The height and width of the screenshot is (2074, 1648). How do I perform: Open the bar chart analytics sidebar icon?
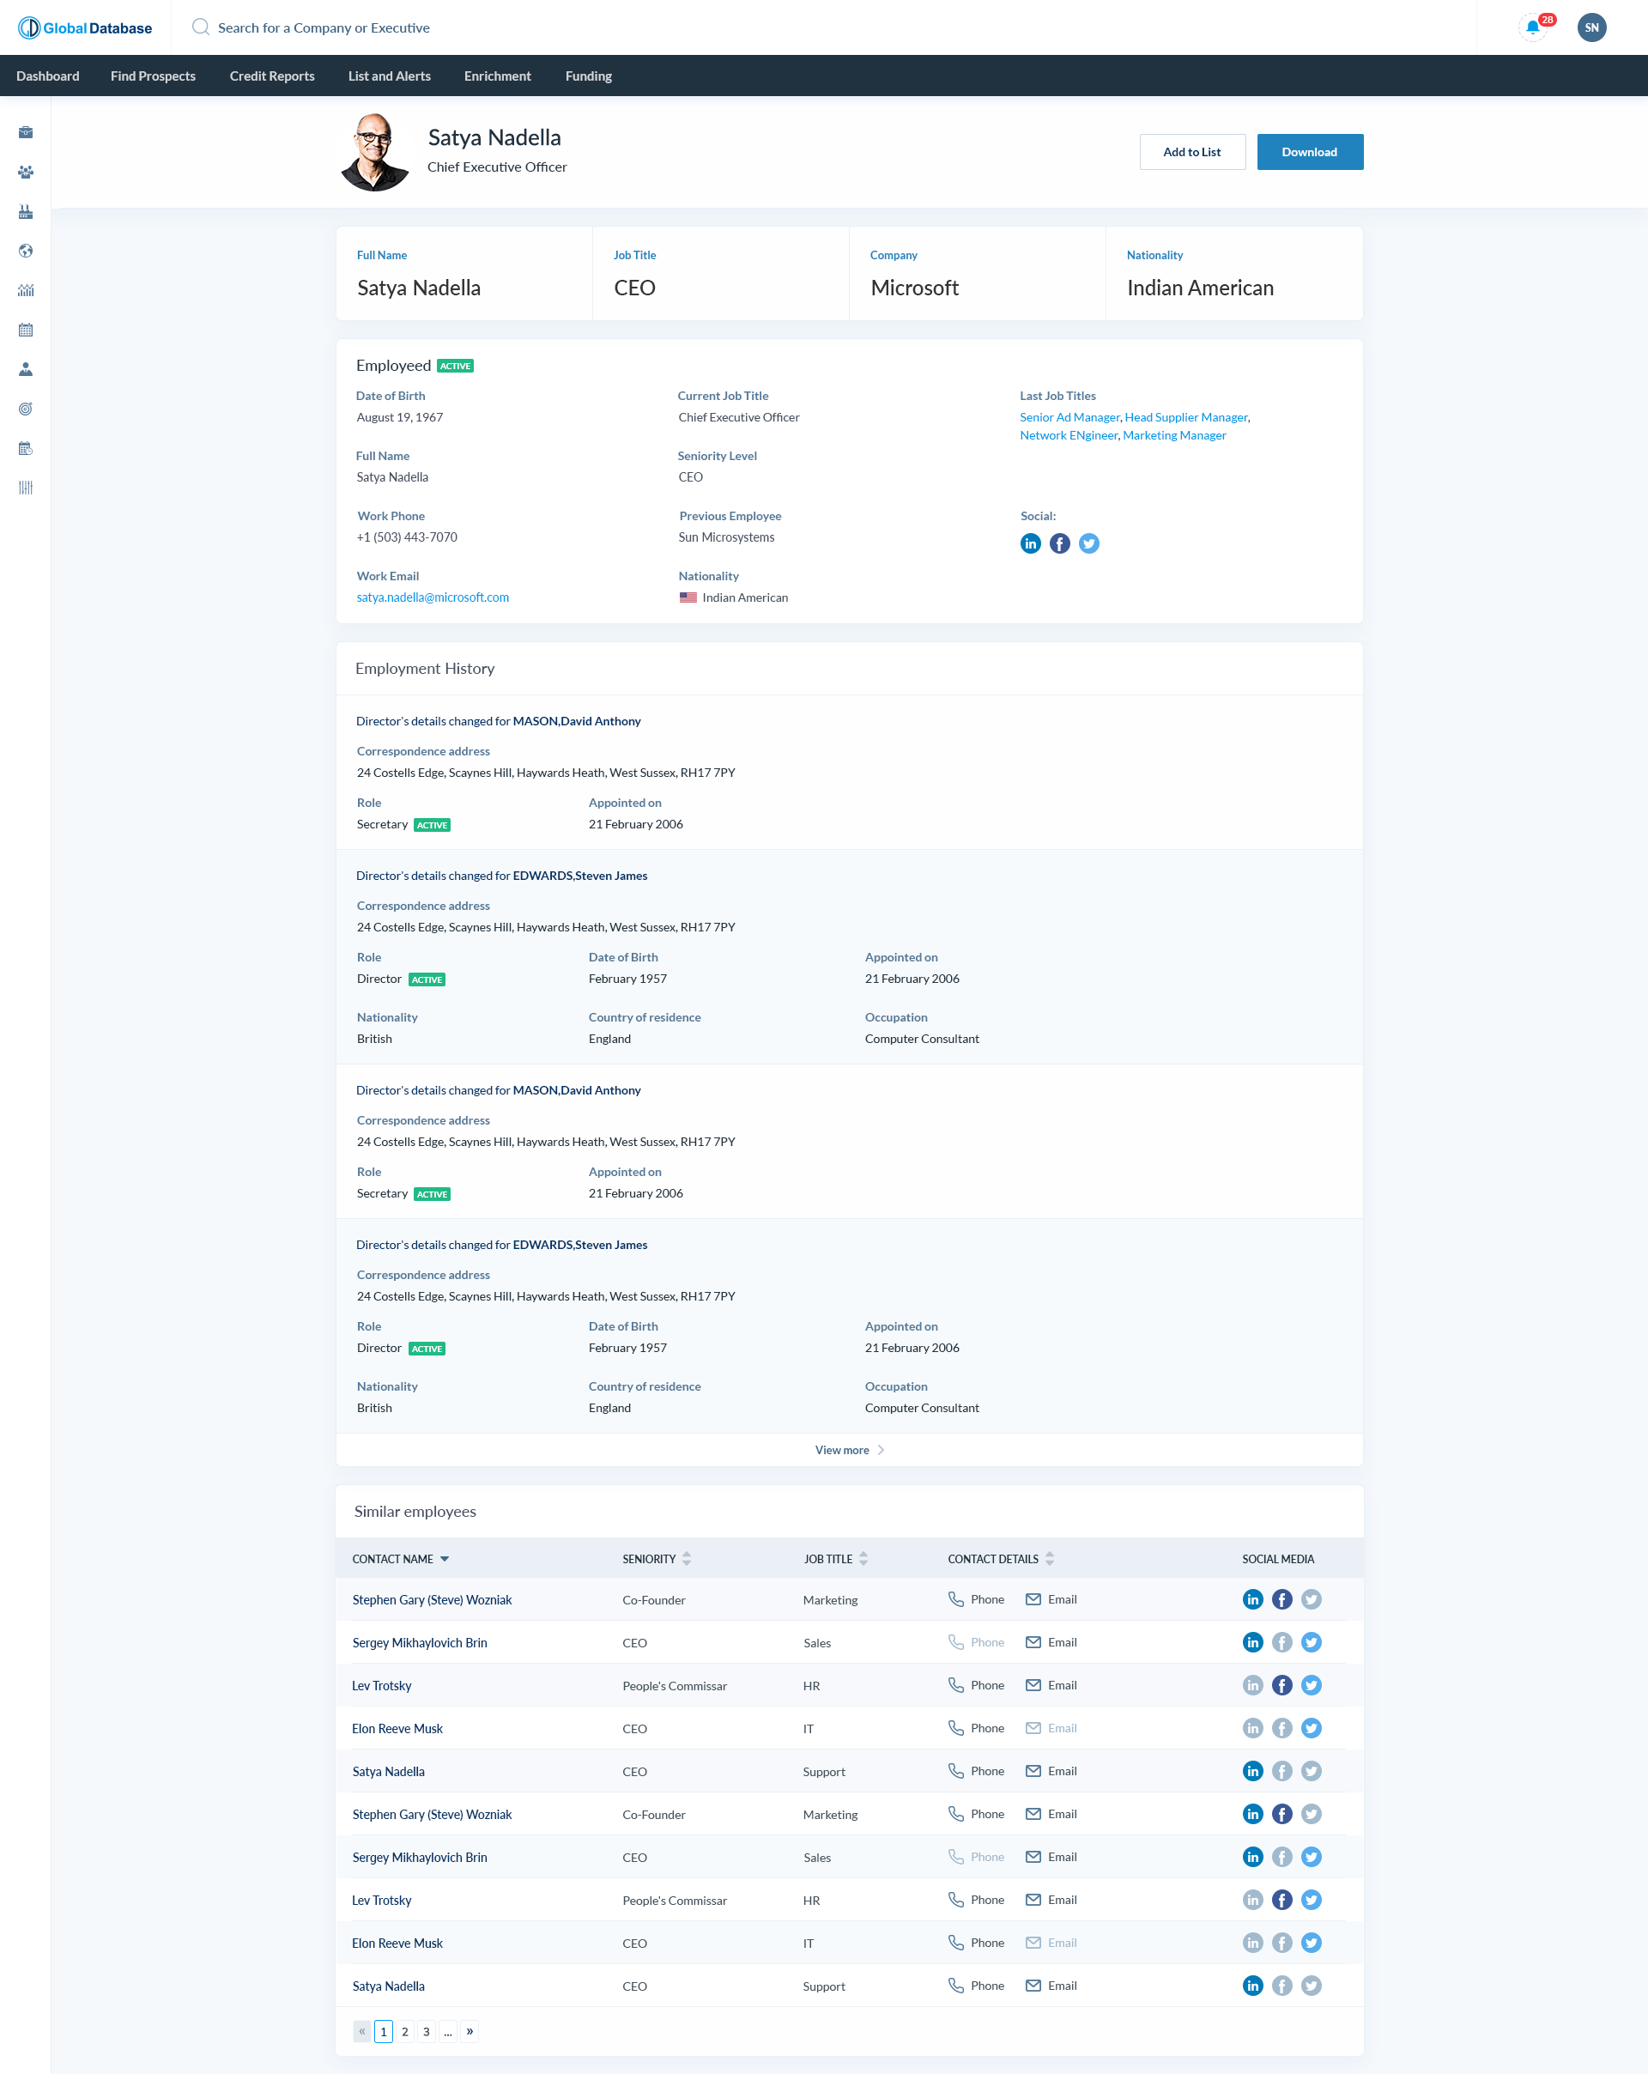point(26,290)
